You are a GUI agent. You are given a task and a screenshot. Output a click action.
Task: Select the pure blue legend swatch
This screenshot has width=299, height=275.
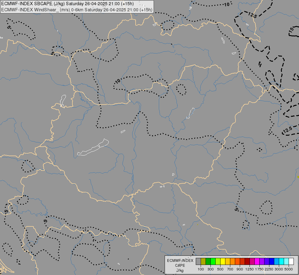tap(272, 262)
